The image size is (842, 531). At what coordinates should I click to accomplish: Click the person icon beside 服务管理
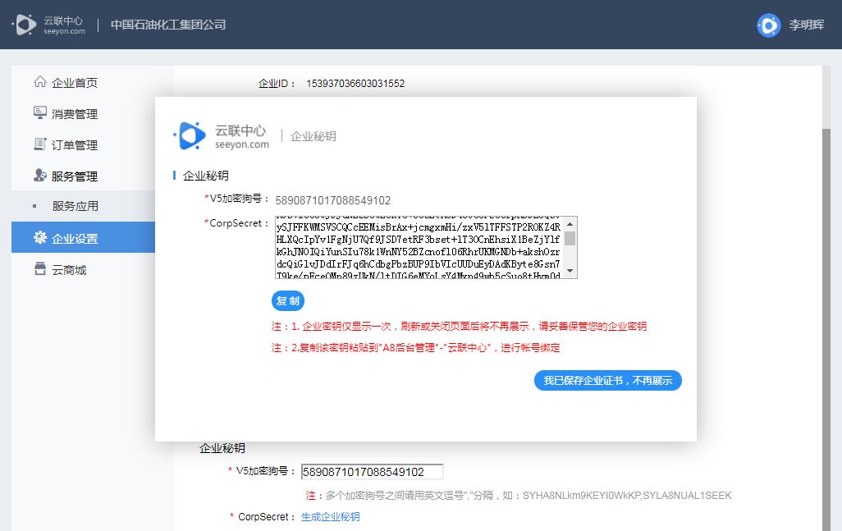coord(39,175)
